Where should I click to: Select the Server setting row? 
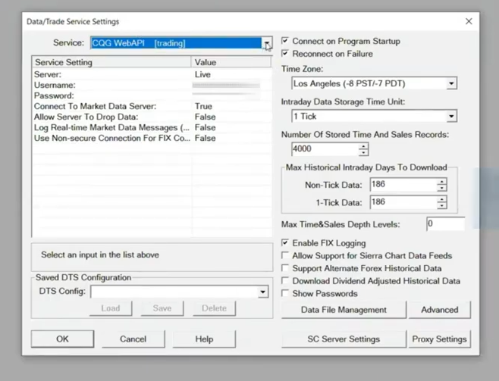coord(111,75)
